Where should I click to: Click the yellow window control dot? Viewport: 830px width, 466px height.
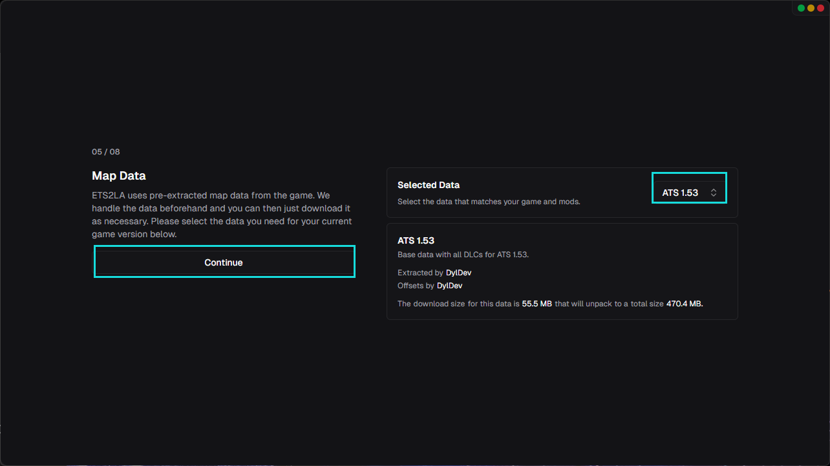pos(811,8)
